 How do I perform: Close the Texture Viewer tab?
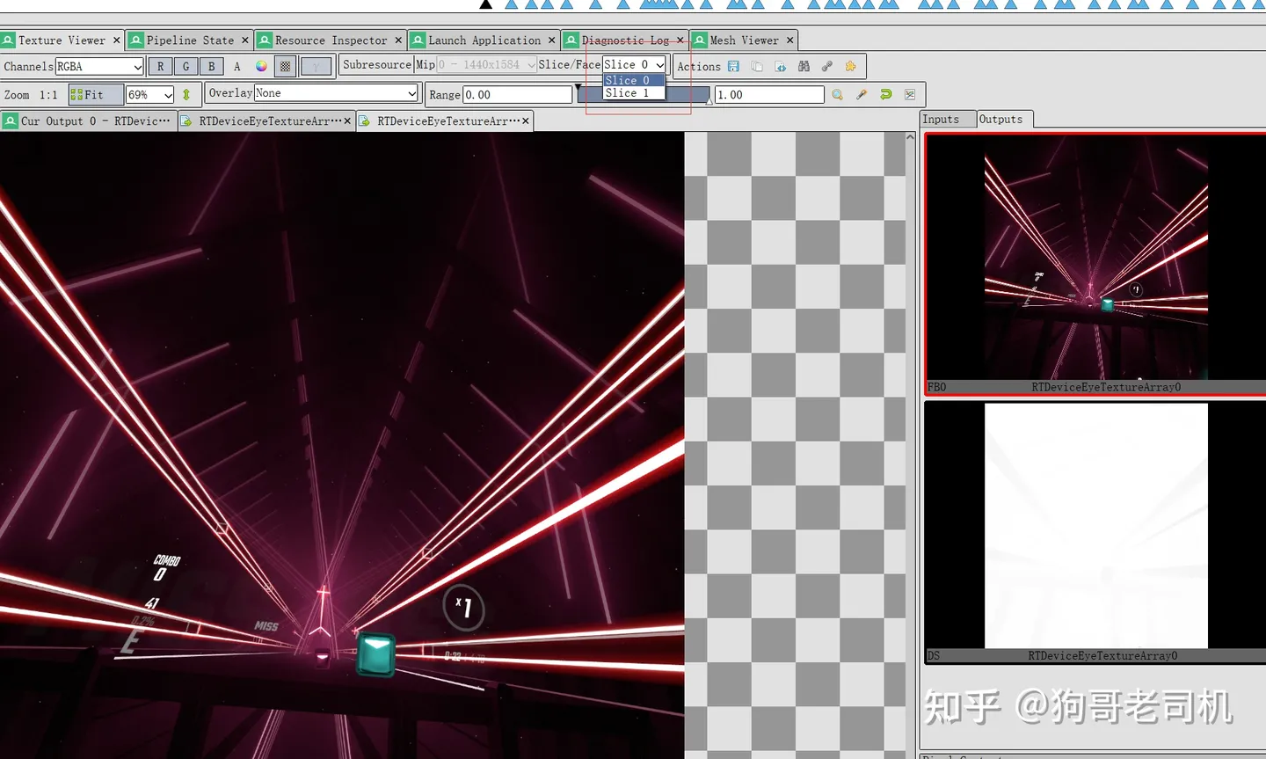point(116,40)
